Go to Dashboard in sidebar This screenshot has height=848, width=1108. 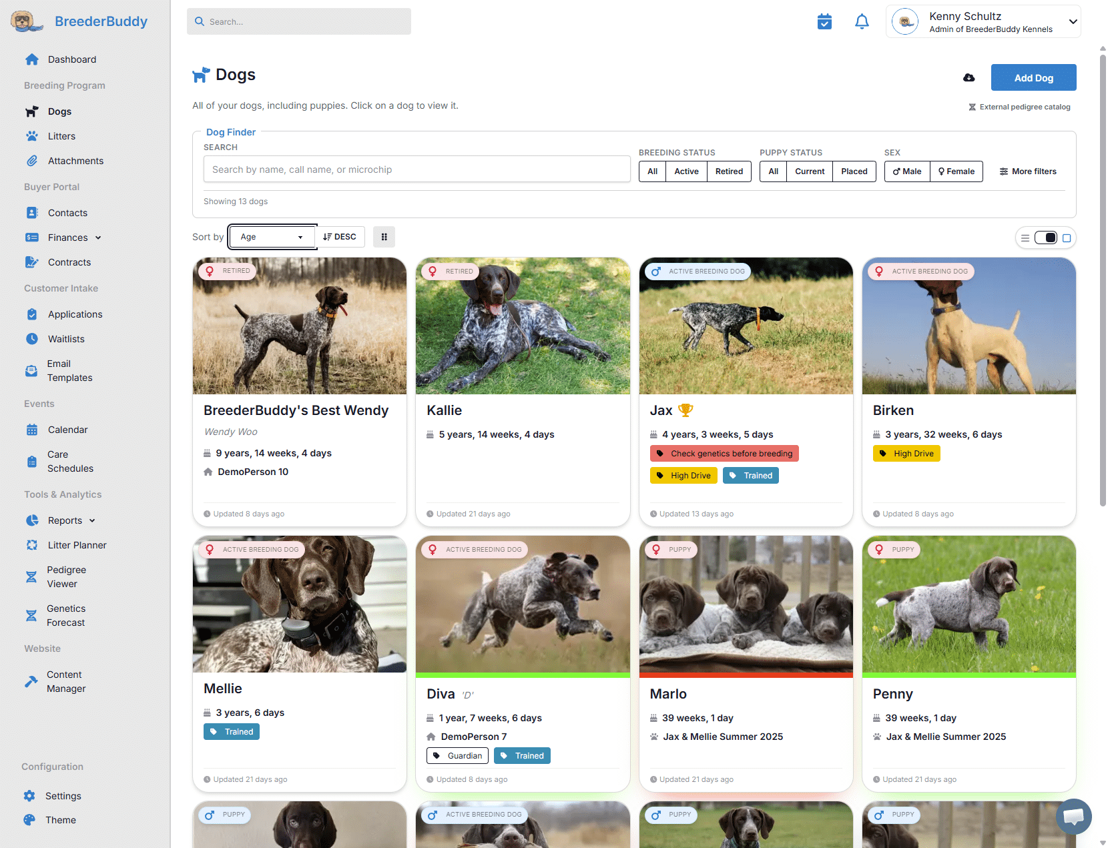(x=71, y=59)
